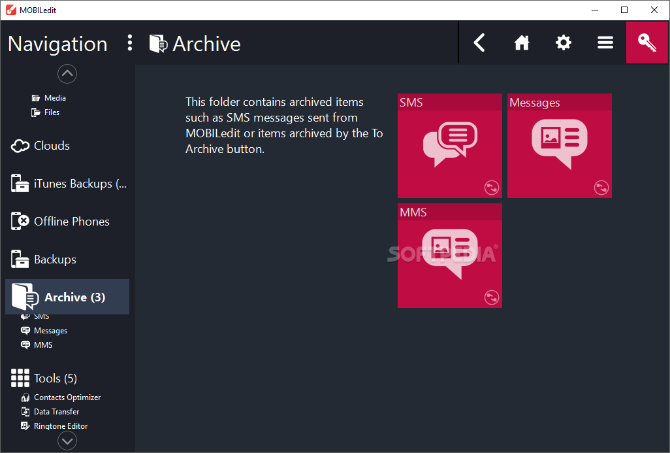Click the Media camera icon
Viewport: 670px width, 453px height.
(x=36, y=99)
